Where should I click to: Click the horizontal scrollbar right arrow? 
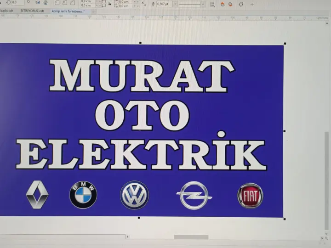pos(322,238)
